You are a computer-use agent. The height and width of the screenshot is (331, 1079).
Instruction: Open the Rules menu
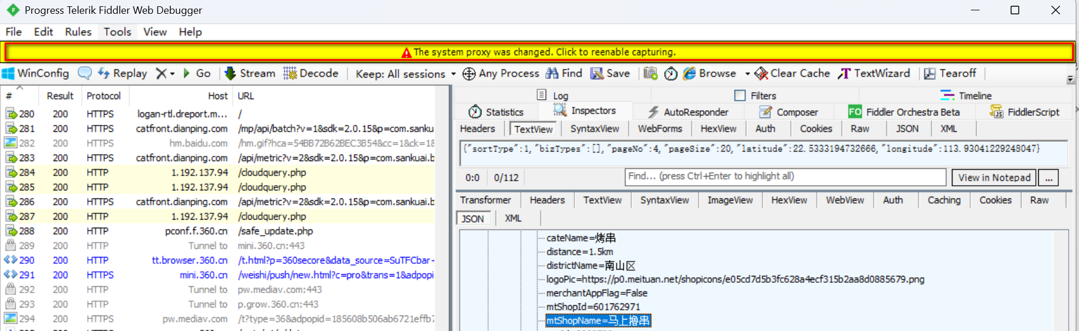click(x=78, y=32)
